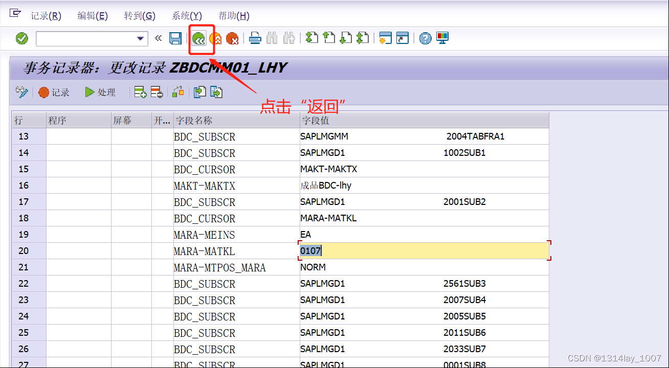Click the 2004TABFRA1 value

(x=476, y=136)
